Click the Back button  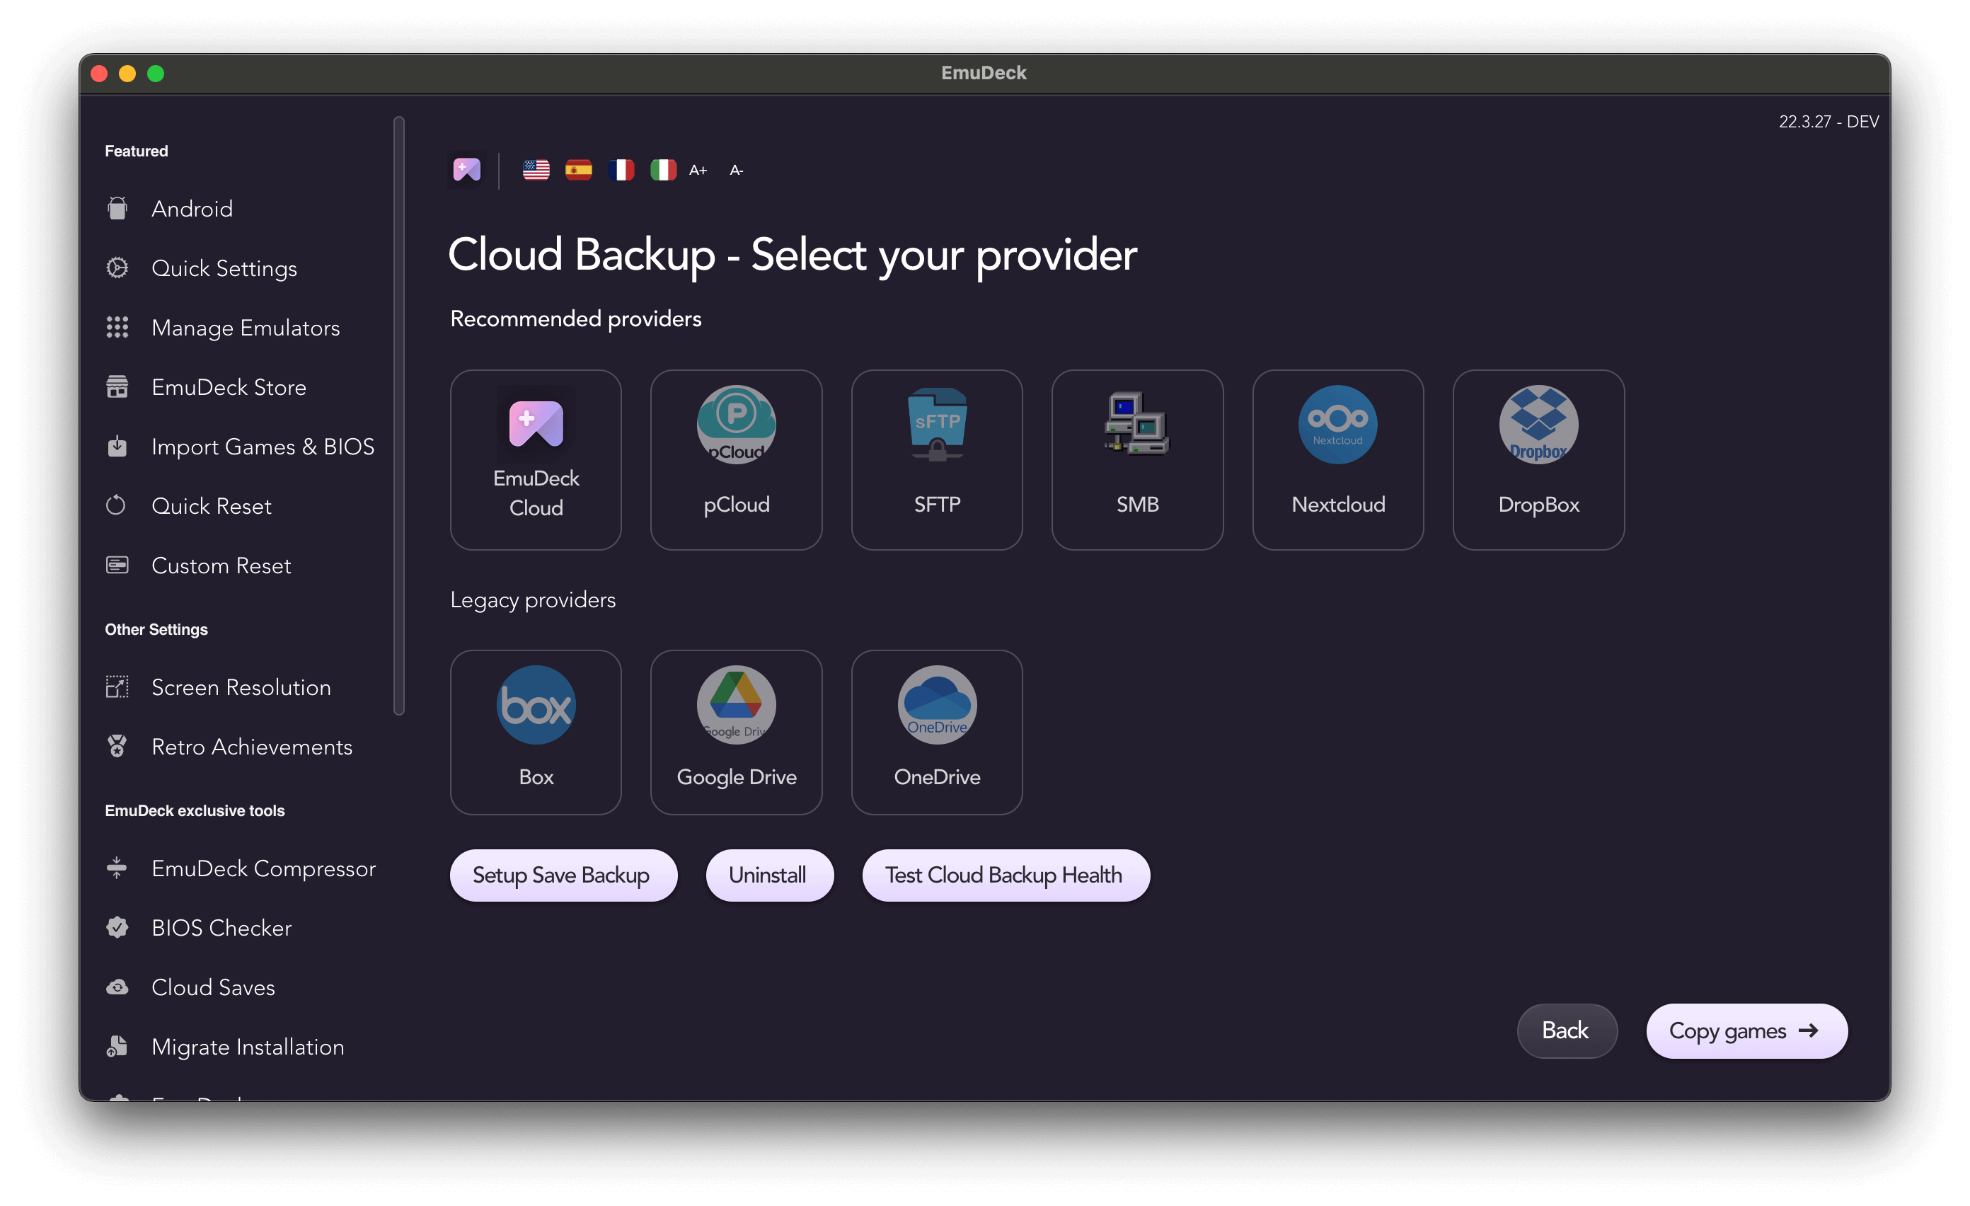(1567, 1031)
